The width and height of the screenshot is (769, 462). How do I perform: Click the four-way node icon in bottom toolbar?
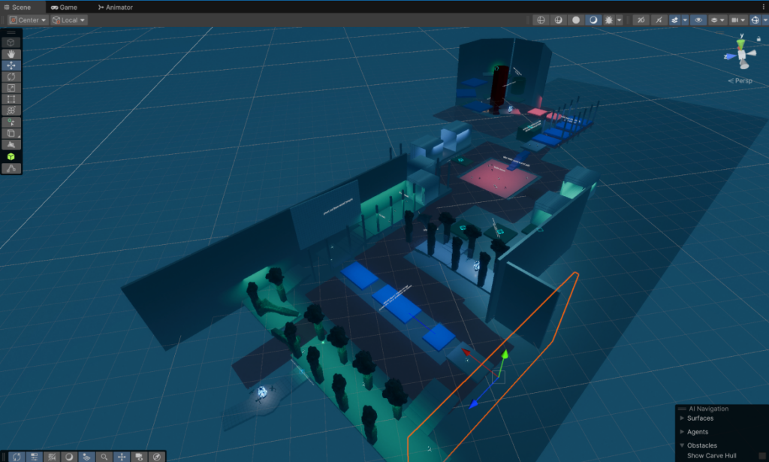tap(122, 457)
